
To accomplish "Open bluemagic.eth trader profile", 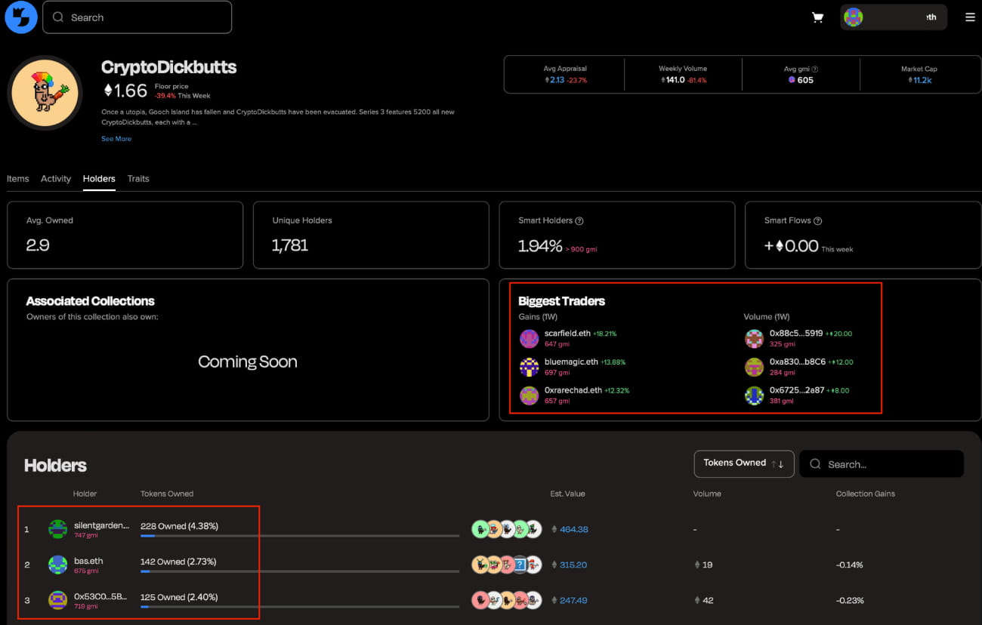I will 571,362.
